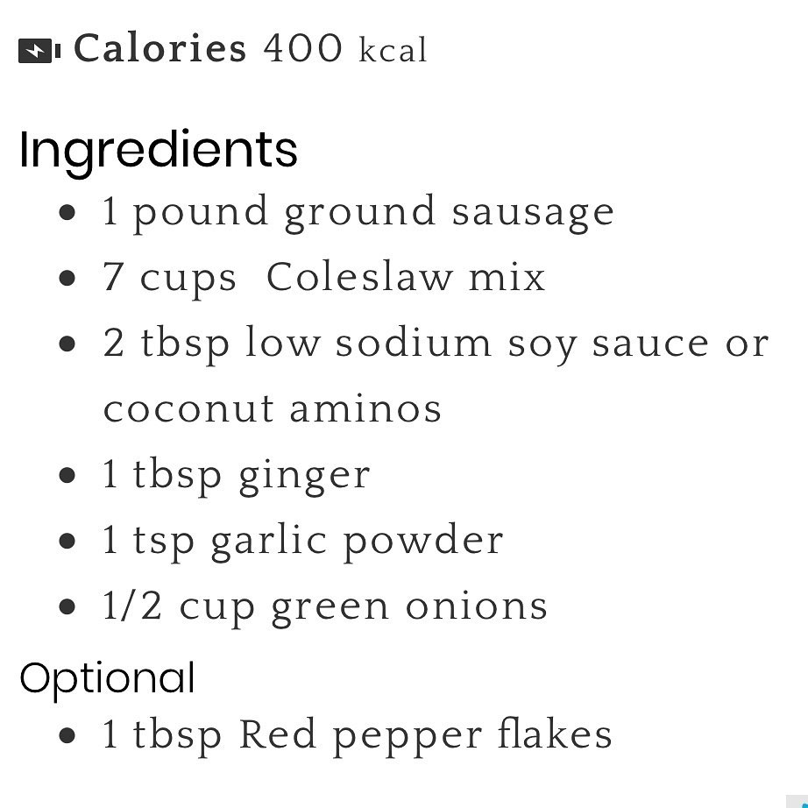
Task: Click the Optional heading
Action: coord(107,678)
